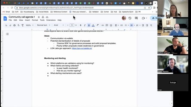This screenshot has width=191, height=107.
Task: Expand numbered list options arrow
Action: click(140, 25)
